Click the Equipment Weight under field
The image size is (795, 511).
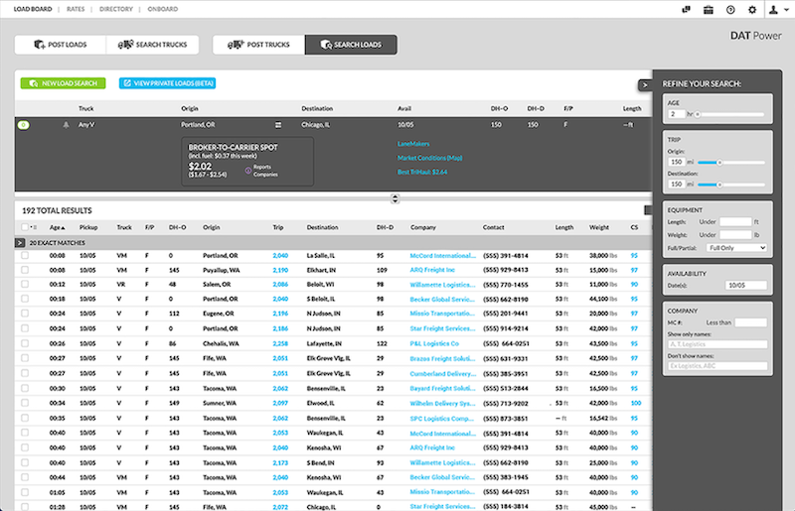tap(735, 235)
